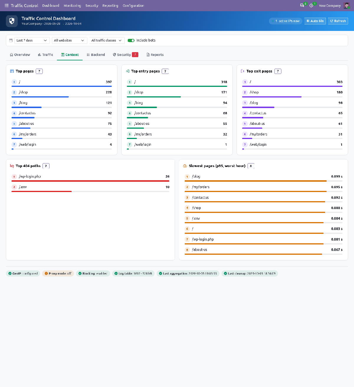Click the Traffic Control app title
Viewport: 354px width, 387px height.
tap(24, 6)
